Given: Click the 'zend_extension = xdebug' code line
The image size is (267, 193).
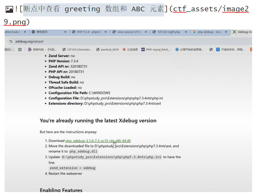Looking at the screenshot, I should point(73,168).
